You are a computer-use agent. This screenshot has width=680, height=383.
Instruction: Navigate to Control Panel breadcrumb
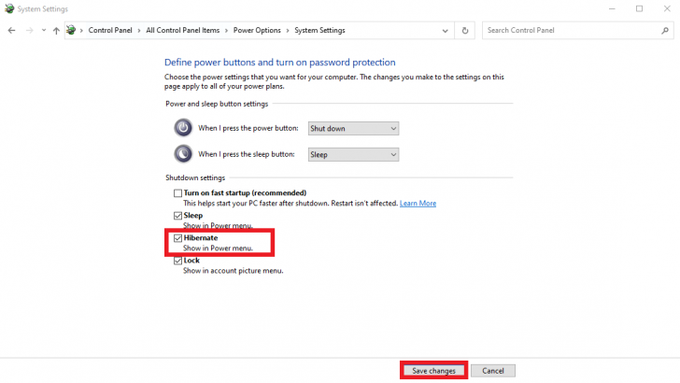click(x=110, y=31)
